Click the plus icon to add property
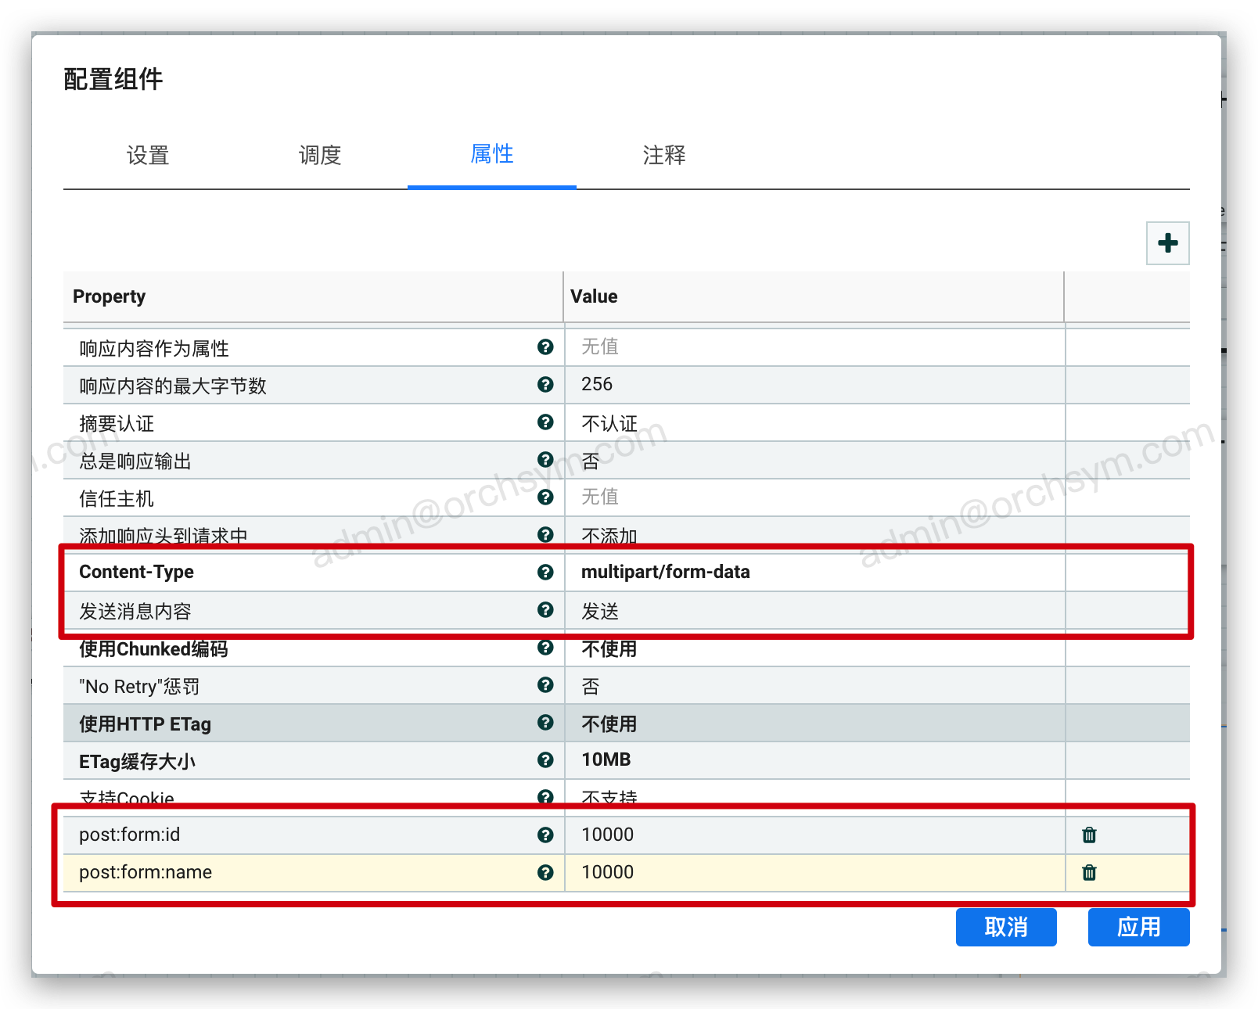This screenshot has width=1258, height=1009. coord(1167,243)
